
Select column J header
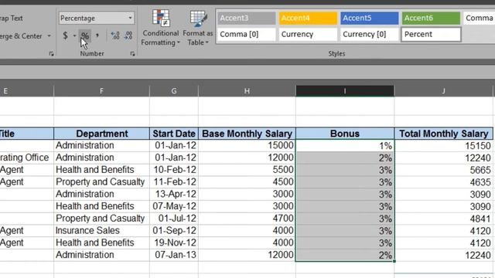coord(443,91)
